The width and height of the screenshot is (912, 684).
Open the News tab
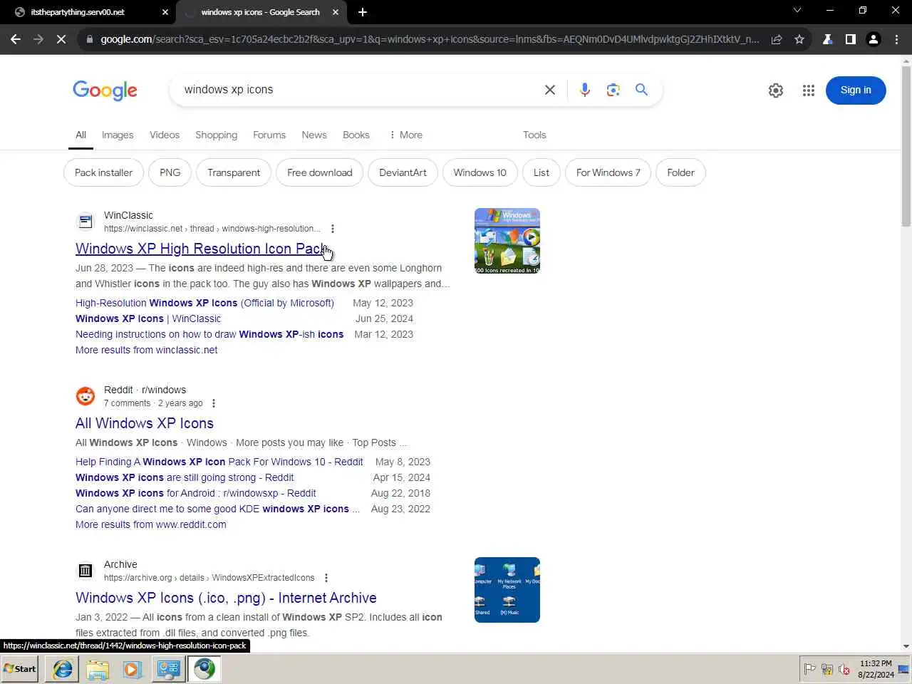(314, 135)
